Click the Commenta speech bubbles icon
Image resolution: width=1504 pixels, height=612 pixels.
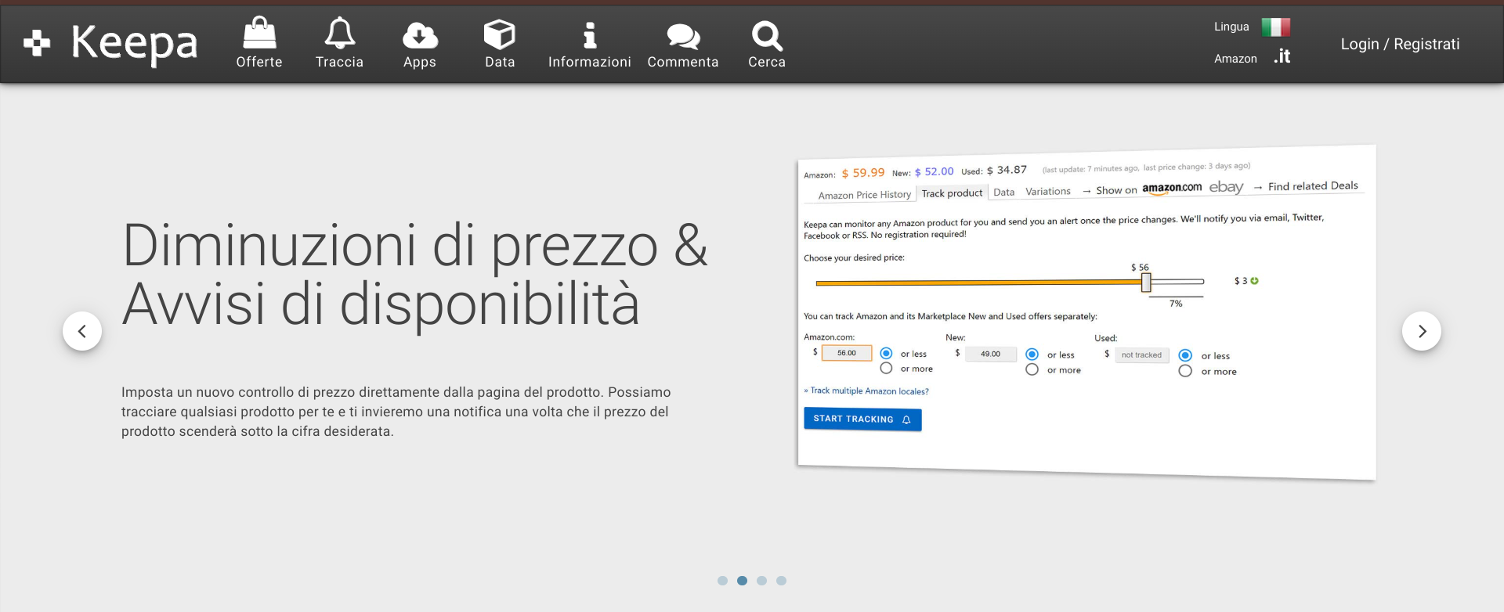point(682,35)
